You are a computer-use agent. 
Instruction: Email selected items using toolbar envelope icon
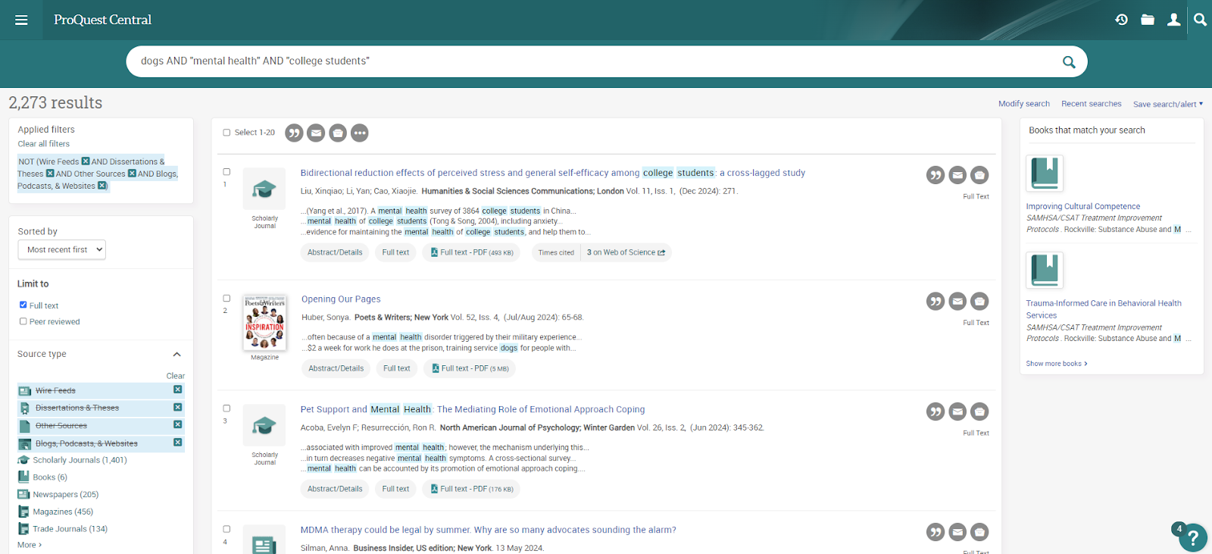316,133
